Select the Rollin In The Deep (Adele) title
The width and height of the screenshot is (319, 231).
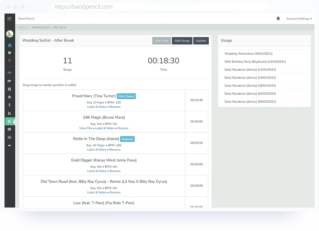[x=96, y=139]
